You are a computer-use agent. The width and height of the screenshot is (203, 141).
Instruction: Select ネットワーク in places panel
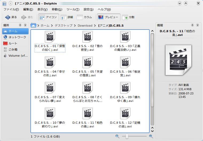(15, 37)
